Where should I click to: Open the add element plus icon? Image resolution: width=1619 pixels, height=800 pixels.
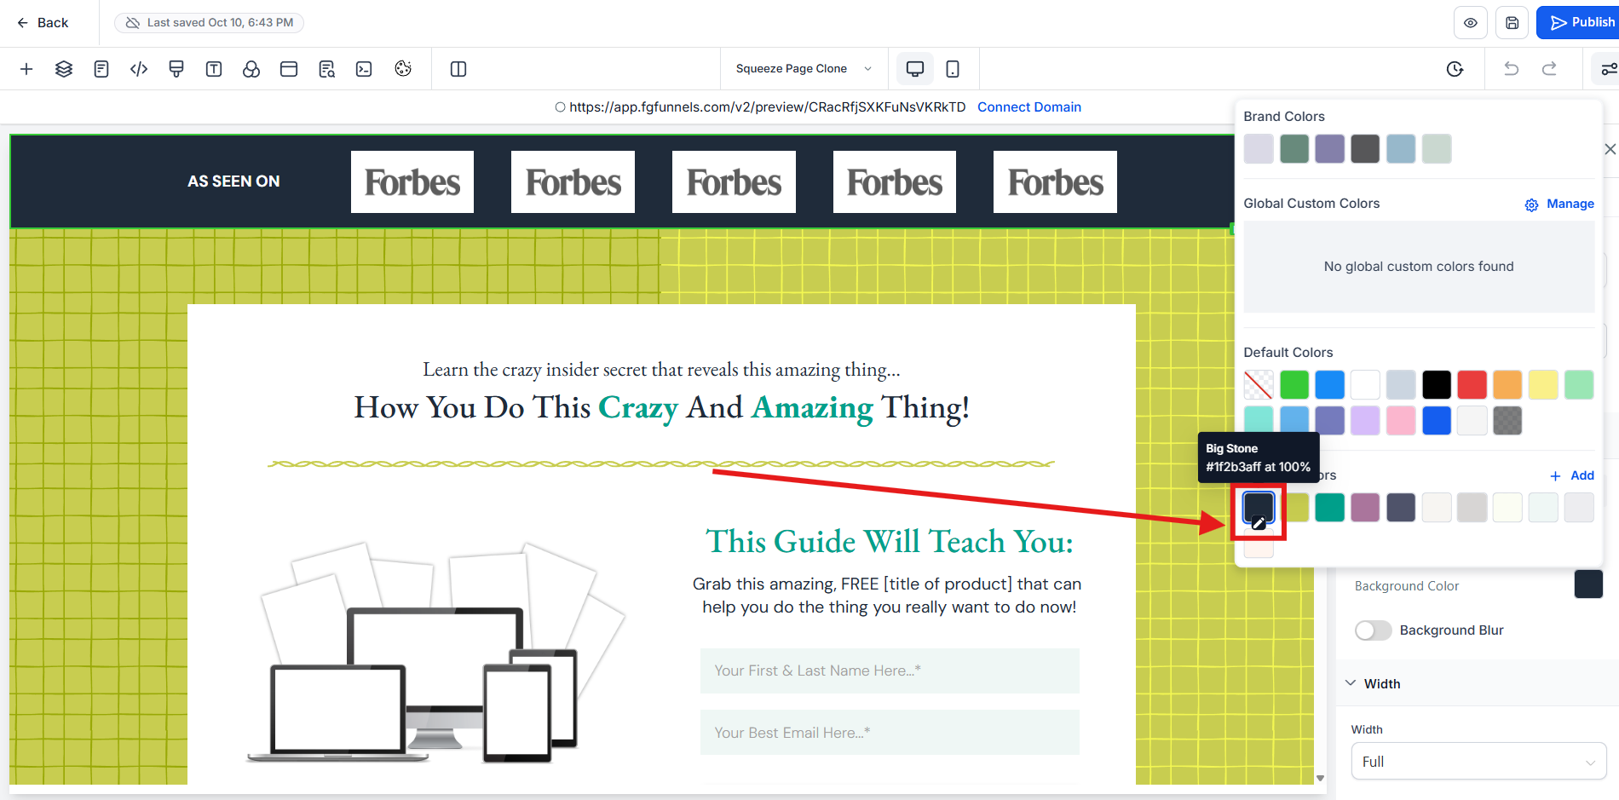26,69
